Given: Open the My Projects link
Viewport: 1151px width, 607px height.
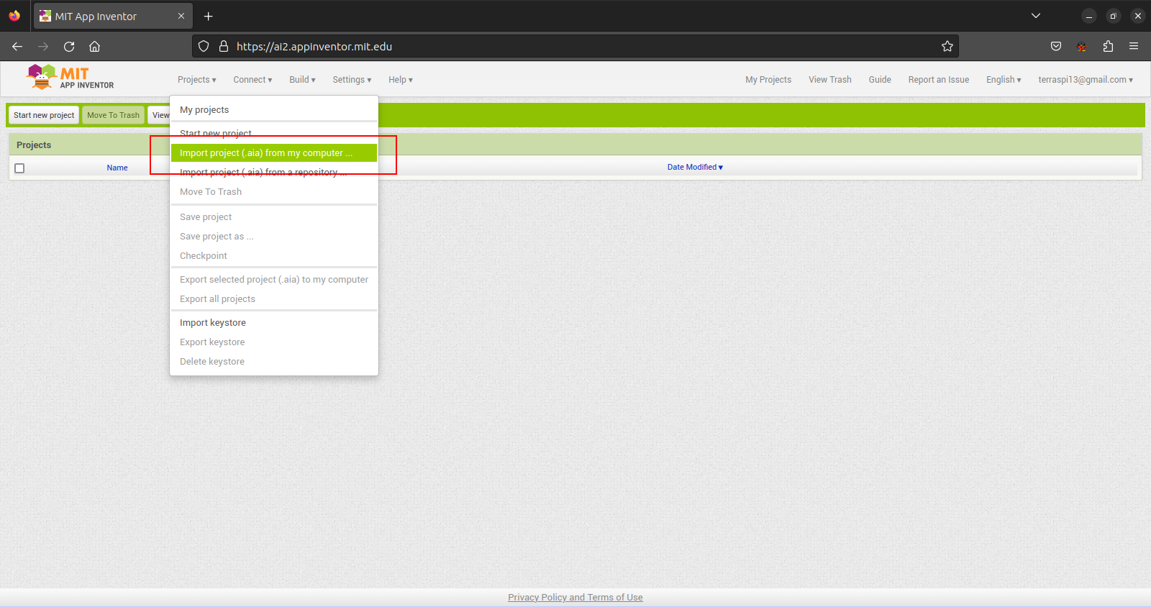Looking at the screenshot, I should point(768,80).
